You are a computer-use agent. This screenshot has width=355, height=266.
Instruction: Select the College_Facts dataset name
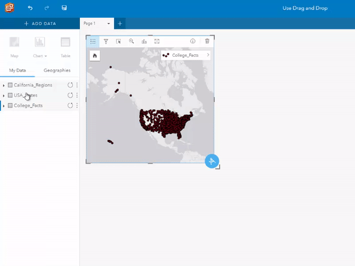[28, 106]
